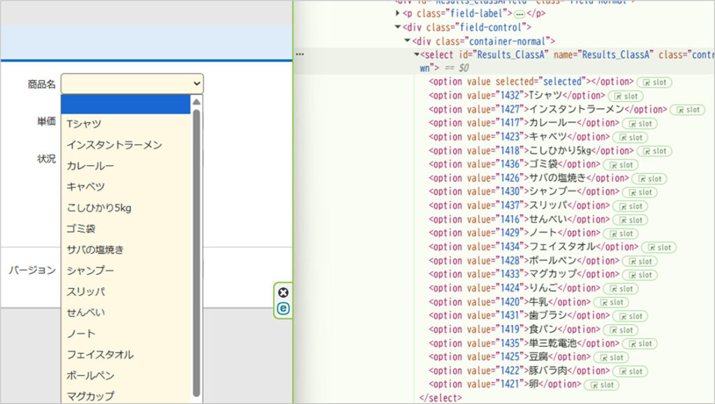Select option value 1421 卵 line
This screenshot has height=404, width=715.
pos(505,384)
